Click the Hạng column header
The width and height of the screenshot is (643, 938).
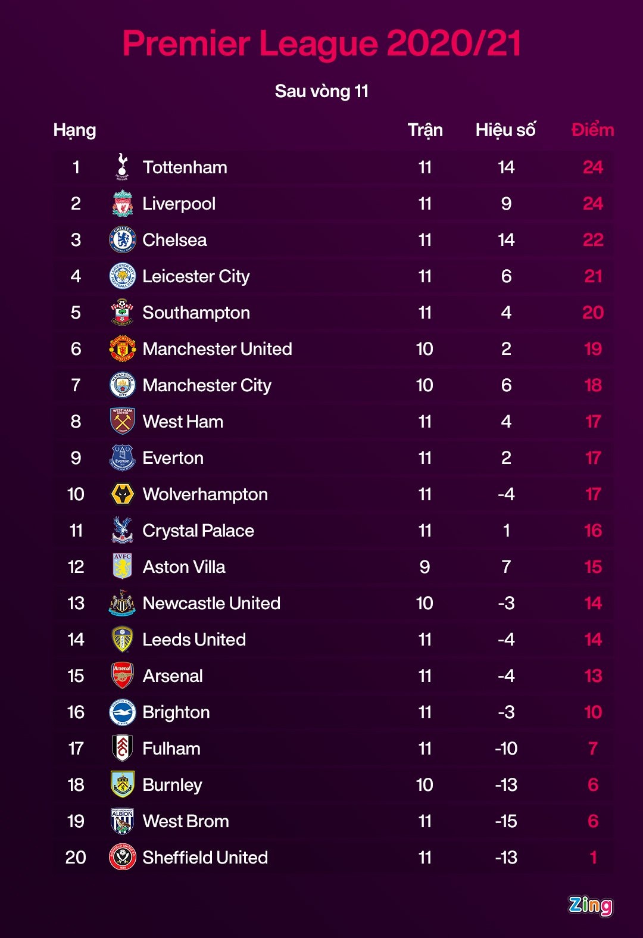click(74, 130)
